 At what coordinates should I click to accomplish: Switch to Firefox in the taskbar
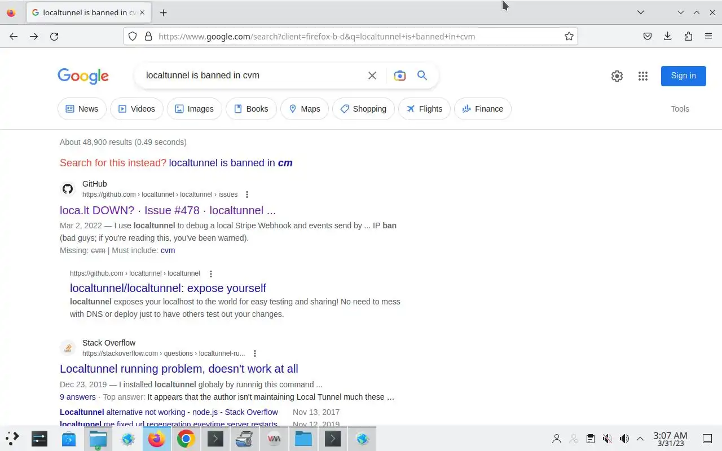[x=156, y=439]
